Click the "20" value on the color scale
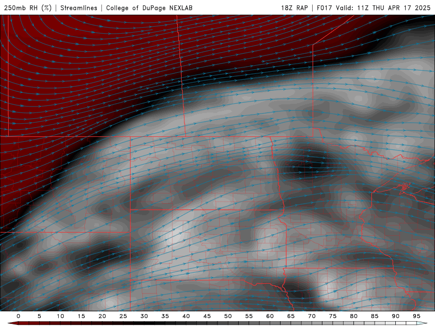Image resolution: width=435 pixels, height=326 pixels. (x=102, y=316)
